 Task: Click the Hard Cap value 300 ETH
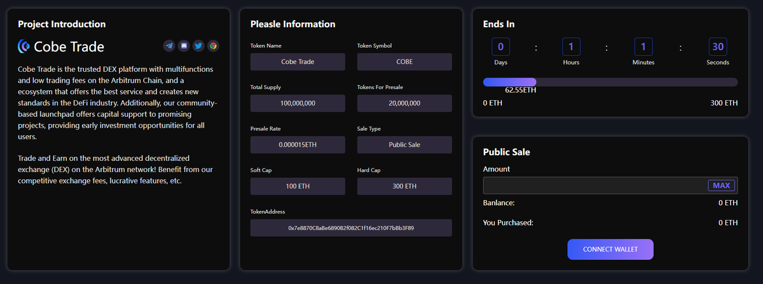[x=404, y=186]
